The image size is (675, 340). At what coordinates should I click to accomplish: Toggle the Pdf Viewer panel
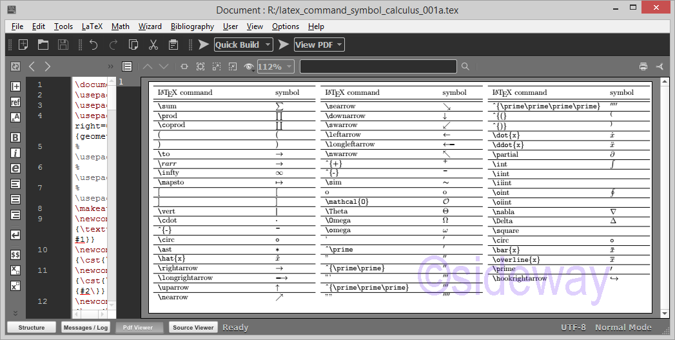[x=139, y=327]
